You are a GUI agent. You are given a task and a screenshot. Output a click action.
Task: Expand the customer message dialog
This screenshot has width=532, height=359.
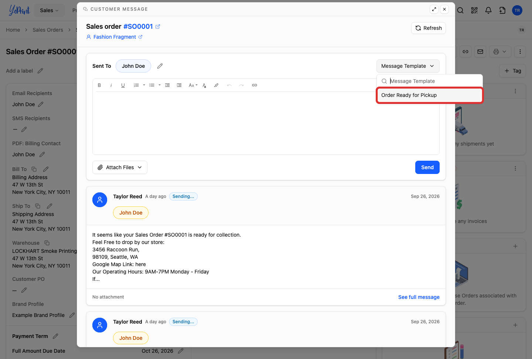(x=434, y=9)
